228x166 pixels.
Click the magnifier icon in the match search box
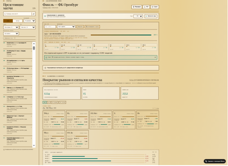tap(5, 14)
